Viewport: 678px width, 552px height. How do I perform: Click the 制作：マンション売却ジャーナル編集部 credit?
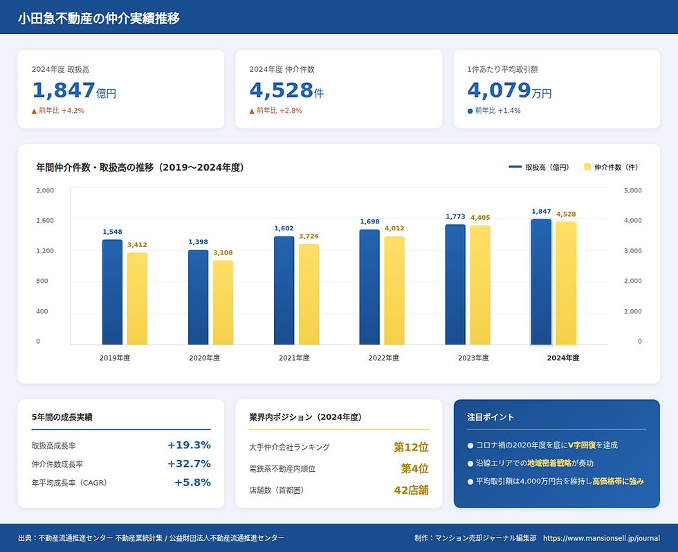click(x=475, y=538)
